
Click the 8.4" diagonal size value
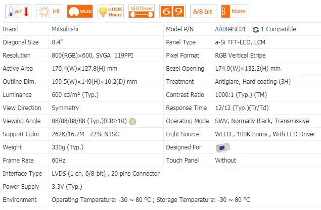coord(57,42)
